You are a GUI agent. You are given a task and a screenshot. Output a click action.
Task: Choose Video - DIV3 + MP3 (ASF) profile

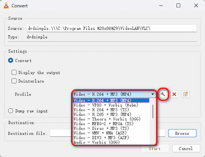tap(111, 137)
